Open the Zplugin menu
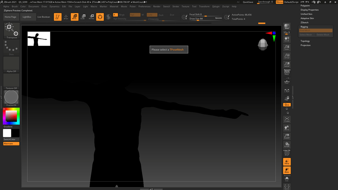338x190 pixels. pyautogui.click(x=216, y=6)
